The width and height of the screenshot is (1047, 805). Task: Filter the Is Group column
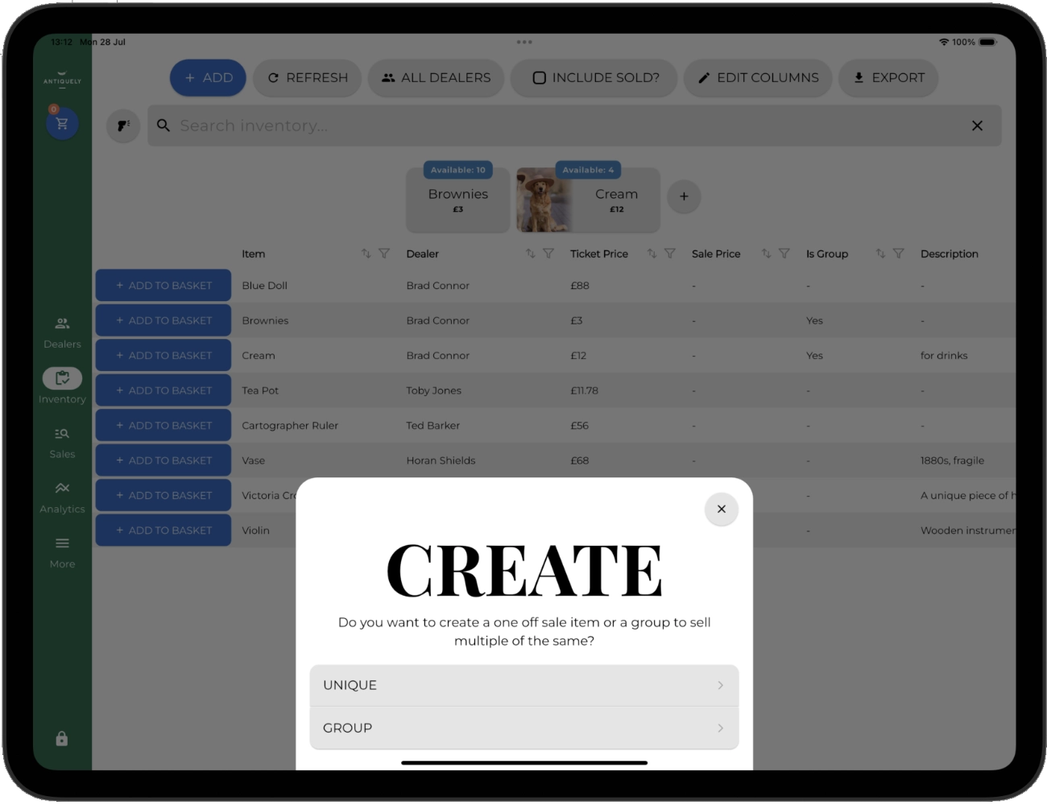tap(899, 254)
